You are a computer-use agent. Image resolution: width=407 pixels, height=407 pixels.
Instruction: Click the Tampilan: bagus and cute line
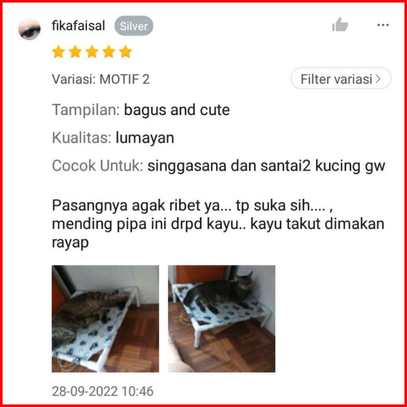click(141, 110)
